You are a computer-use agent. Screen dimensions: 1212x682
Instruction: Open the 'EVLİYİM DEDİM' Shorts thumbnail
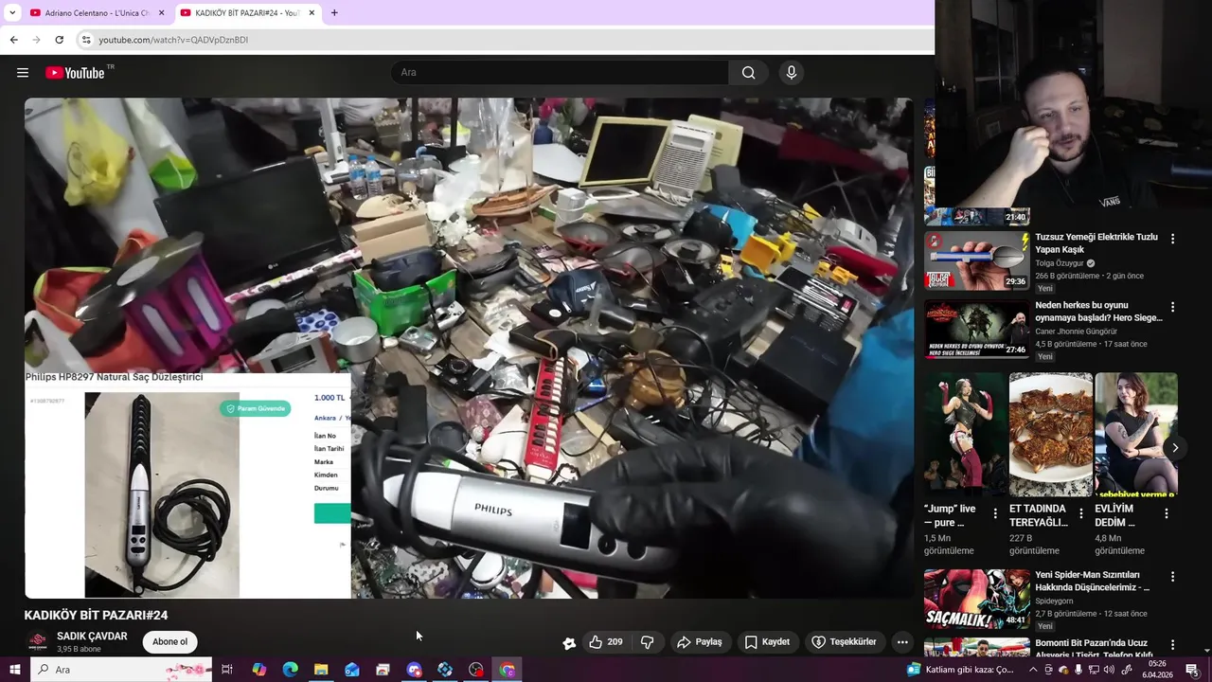(1136, 434)
